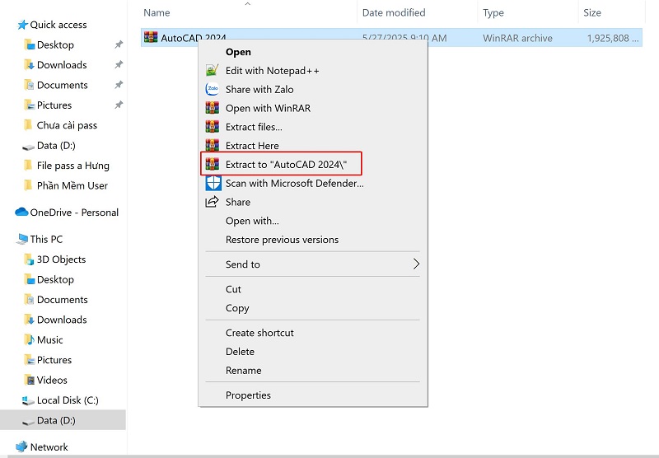
Task: Click the WinRAR archive type cell
Action: point(517,38)
